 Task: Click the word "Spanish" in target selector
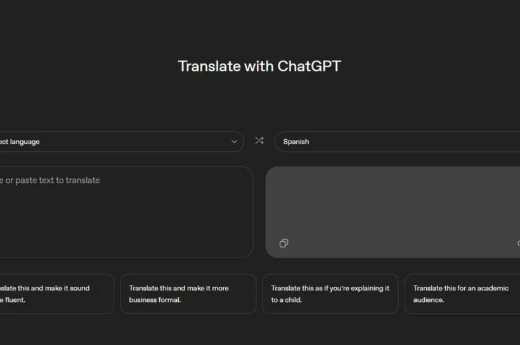(296, 142)
